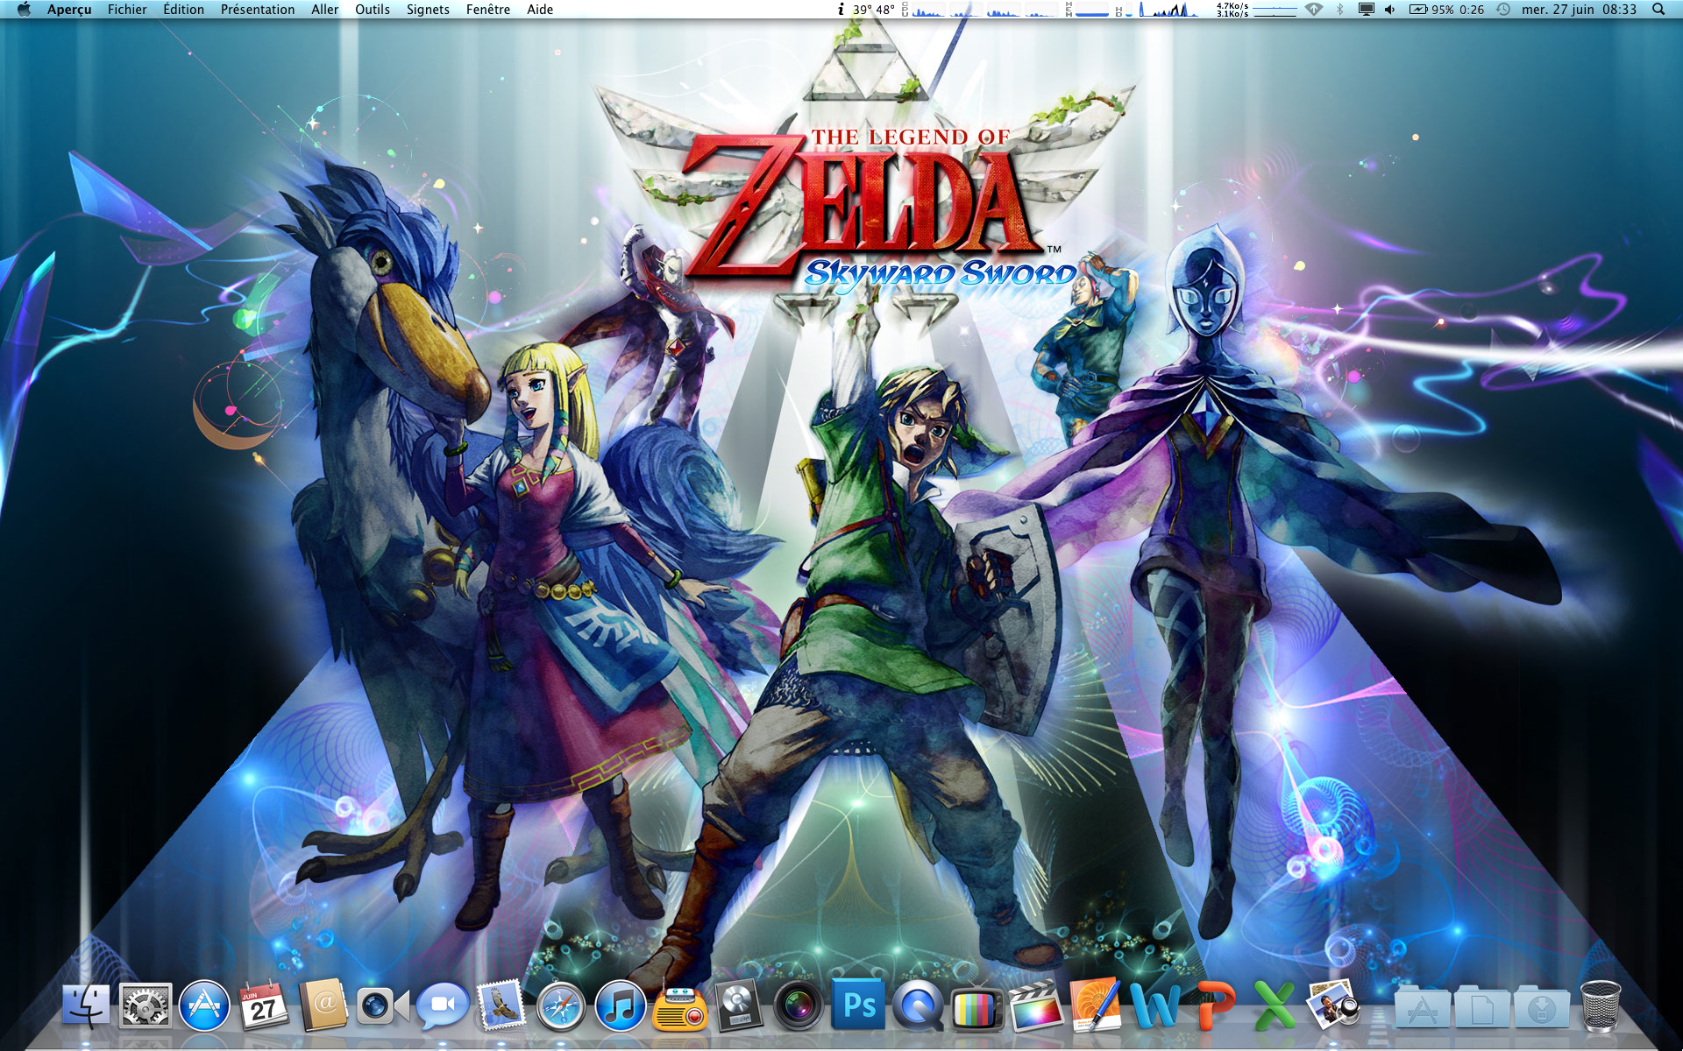The width and height of the screenshot is (1683, 1051).
Task: Open Finder from the Dock
Action: [86, 1005]
